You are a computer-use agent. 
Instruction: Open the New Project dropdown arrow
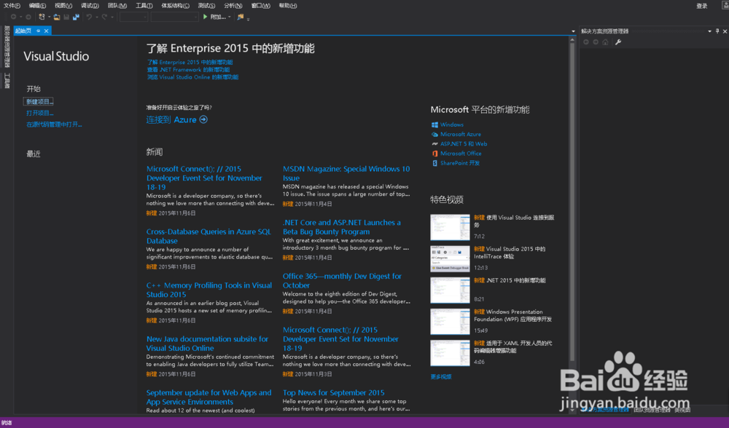click(x=49, y=17)
